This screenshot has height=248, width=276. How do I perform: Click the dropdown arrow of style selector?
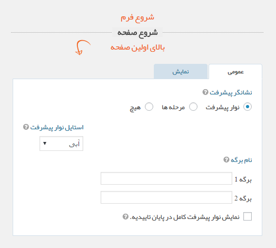click(45, 144)
